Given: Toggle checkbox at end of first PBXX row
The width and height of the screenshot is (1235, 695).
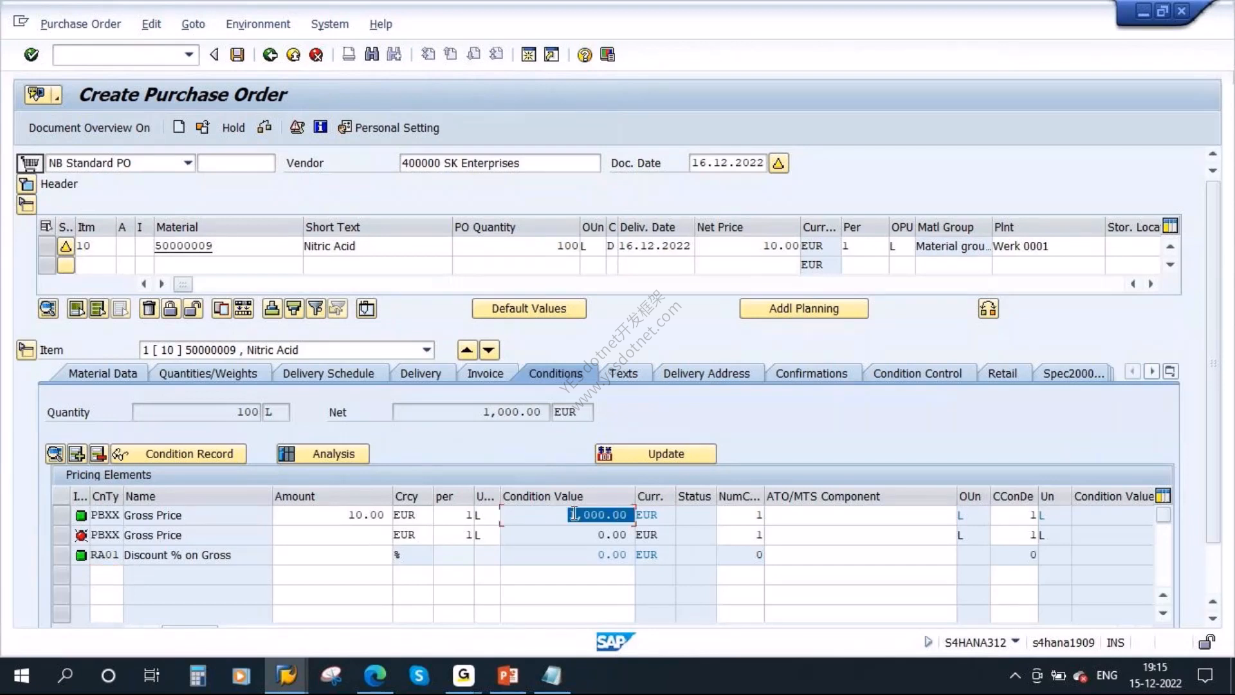Looking at the screenshot, I should click(x=1163, y=515).
